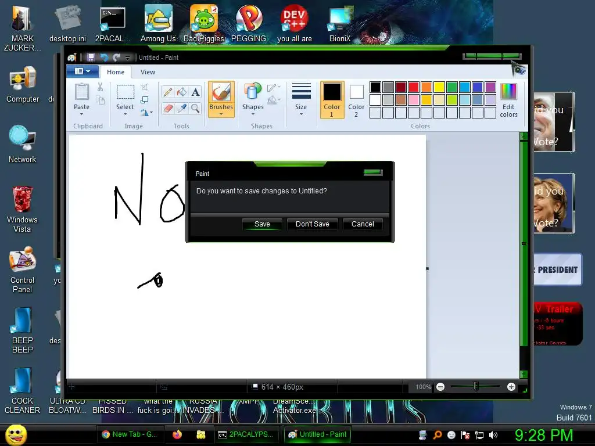Select the Color 1 button

[x=332, y=100]
